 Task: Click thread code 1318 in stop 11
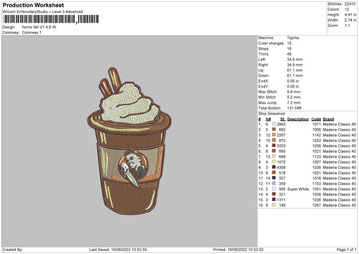click(317, 178)
